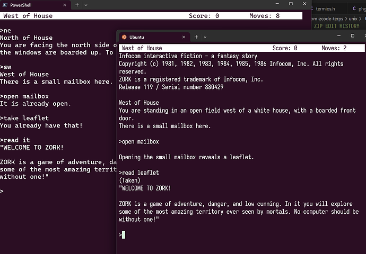This screenshot has width=366, height=254.
Task: Click 'You already have that!' line
Action: coord(41,125)
